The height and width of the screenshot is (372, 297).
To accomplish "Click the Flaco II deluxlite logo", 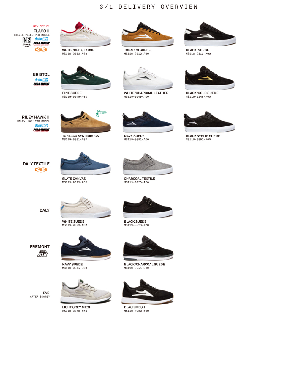I will [41, 39].
